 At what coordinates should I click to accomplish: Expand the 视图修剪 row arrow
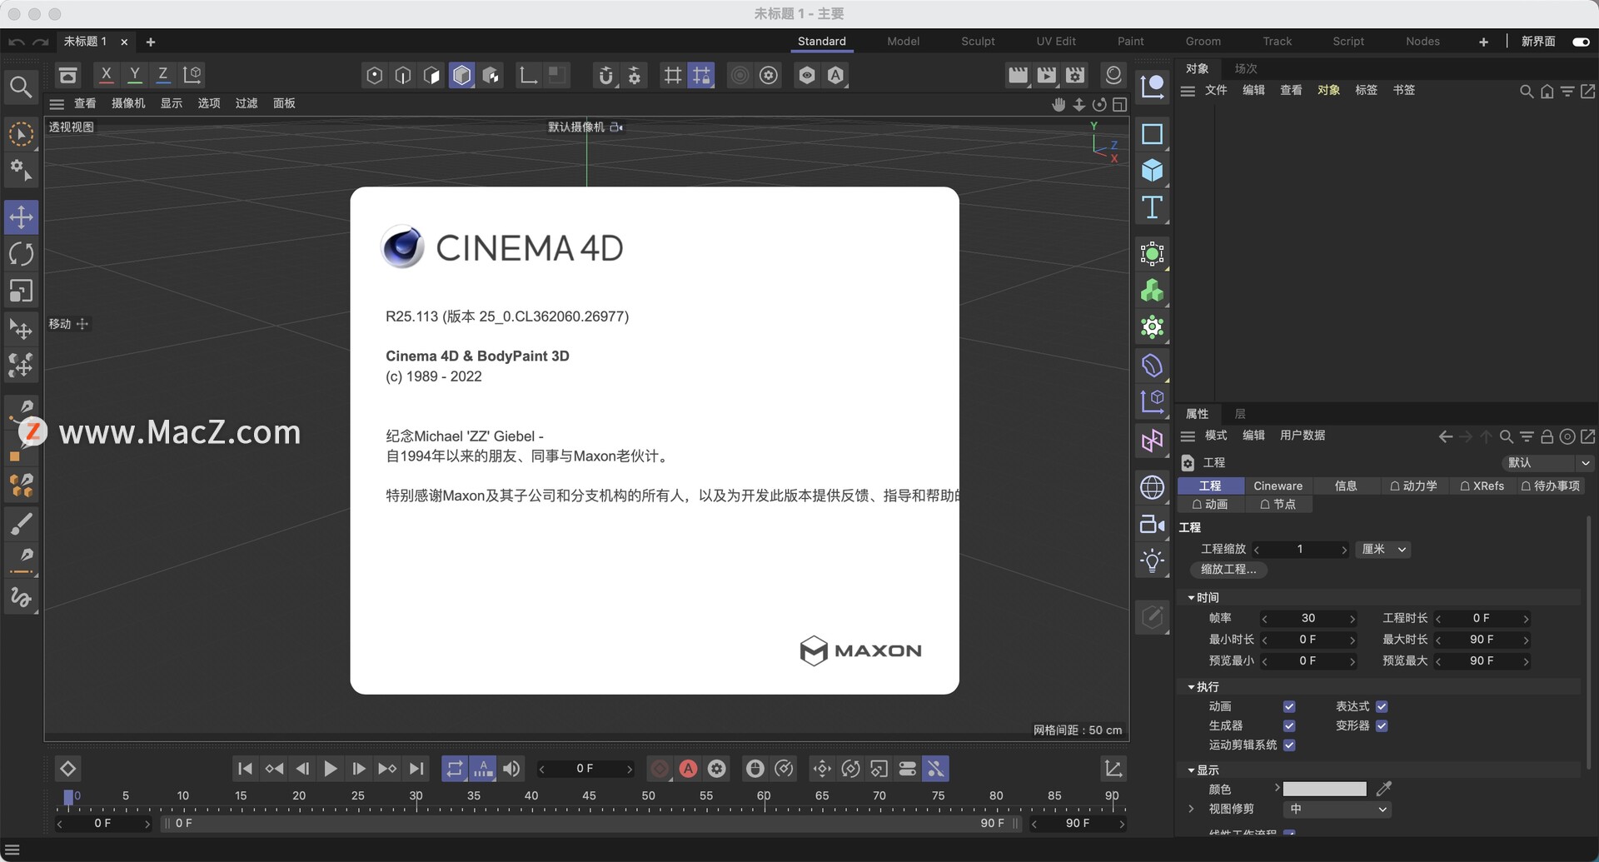[x=1191, y=809]
